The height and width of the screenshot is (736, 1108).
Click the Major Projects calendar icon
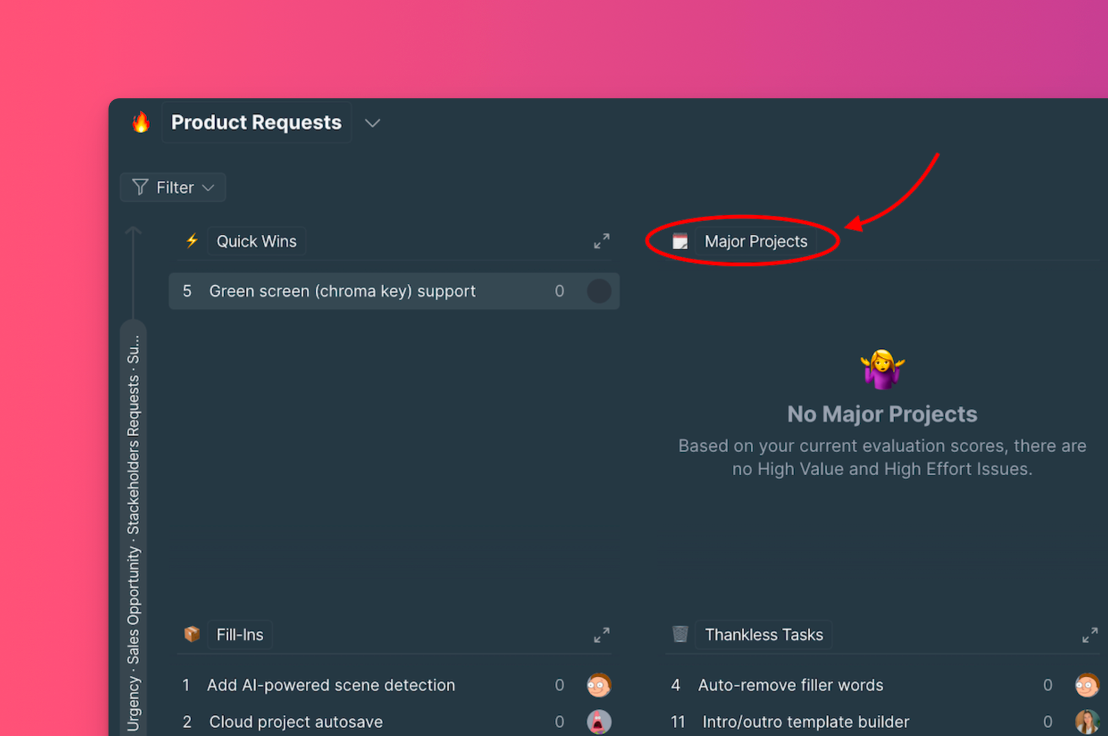point(680,241)
